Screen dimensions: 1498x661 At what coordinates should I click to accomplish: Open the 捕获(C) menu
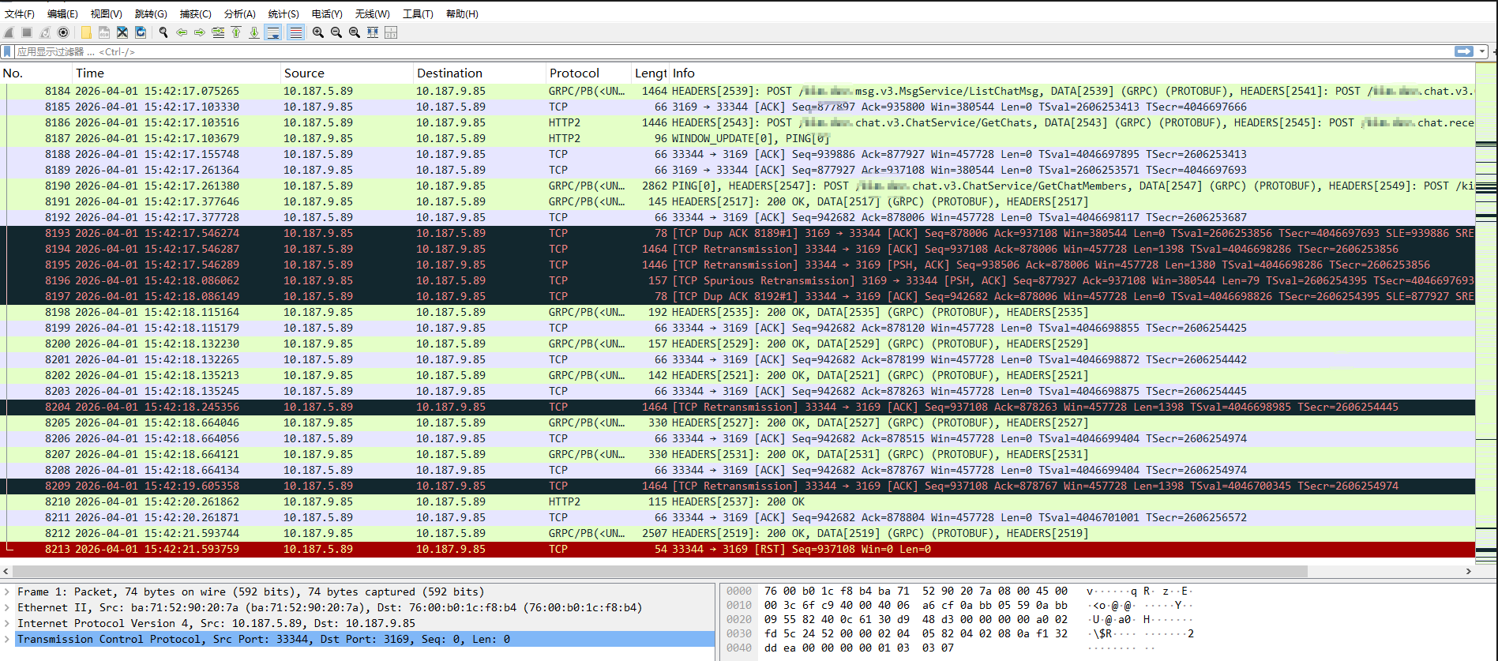click(x=195, y=13)
